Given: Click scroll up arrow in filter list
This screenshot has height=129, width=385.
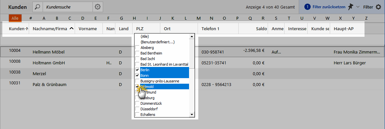Looking at the screenshot, I should (x=192, y=36).
